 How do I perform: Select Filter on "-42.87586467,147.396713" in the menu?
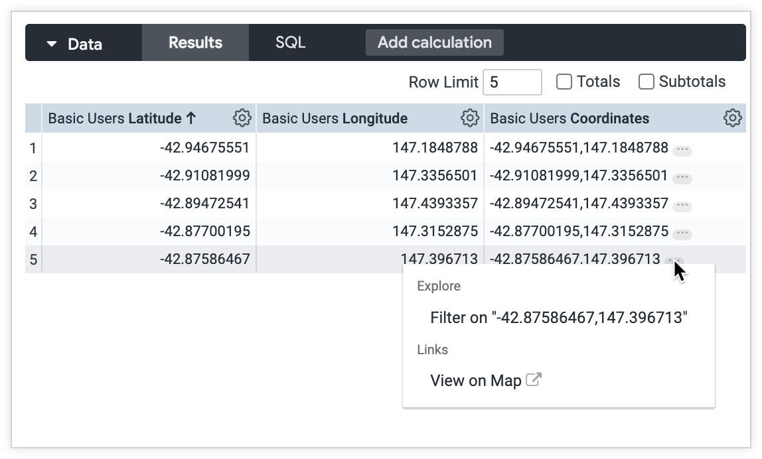pos(557,318)
